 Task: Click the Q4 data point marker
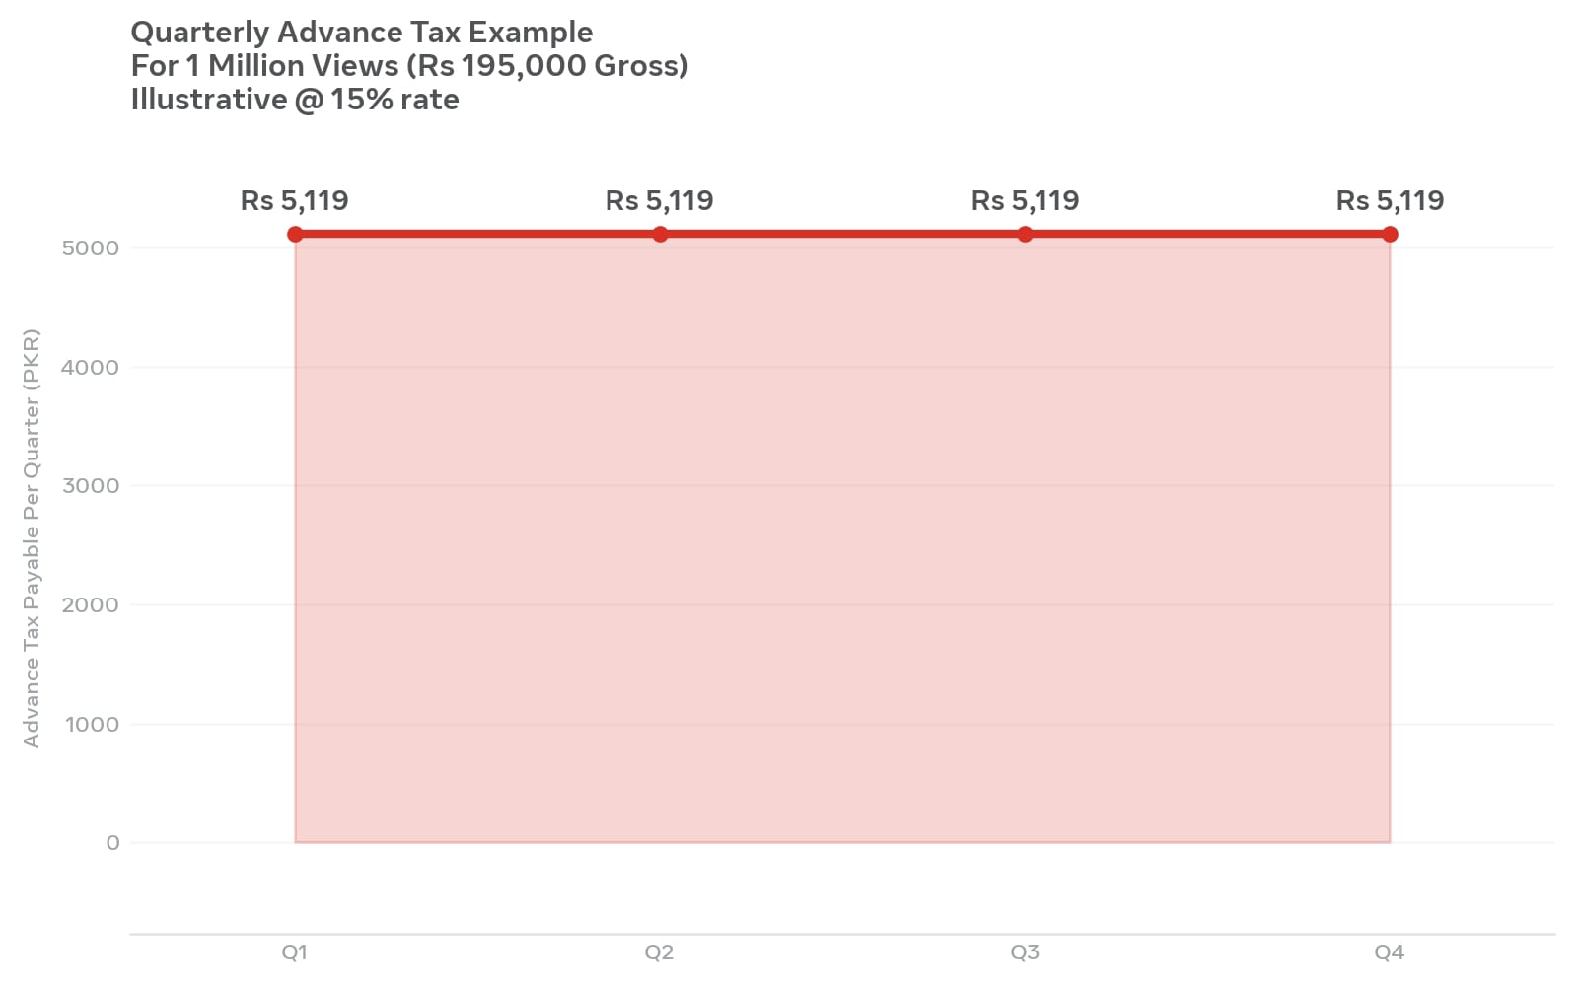pos(1390,234)
